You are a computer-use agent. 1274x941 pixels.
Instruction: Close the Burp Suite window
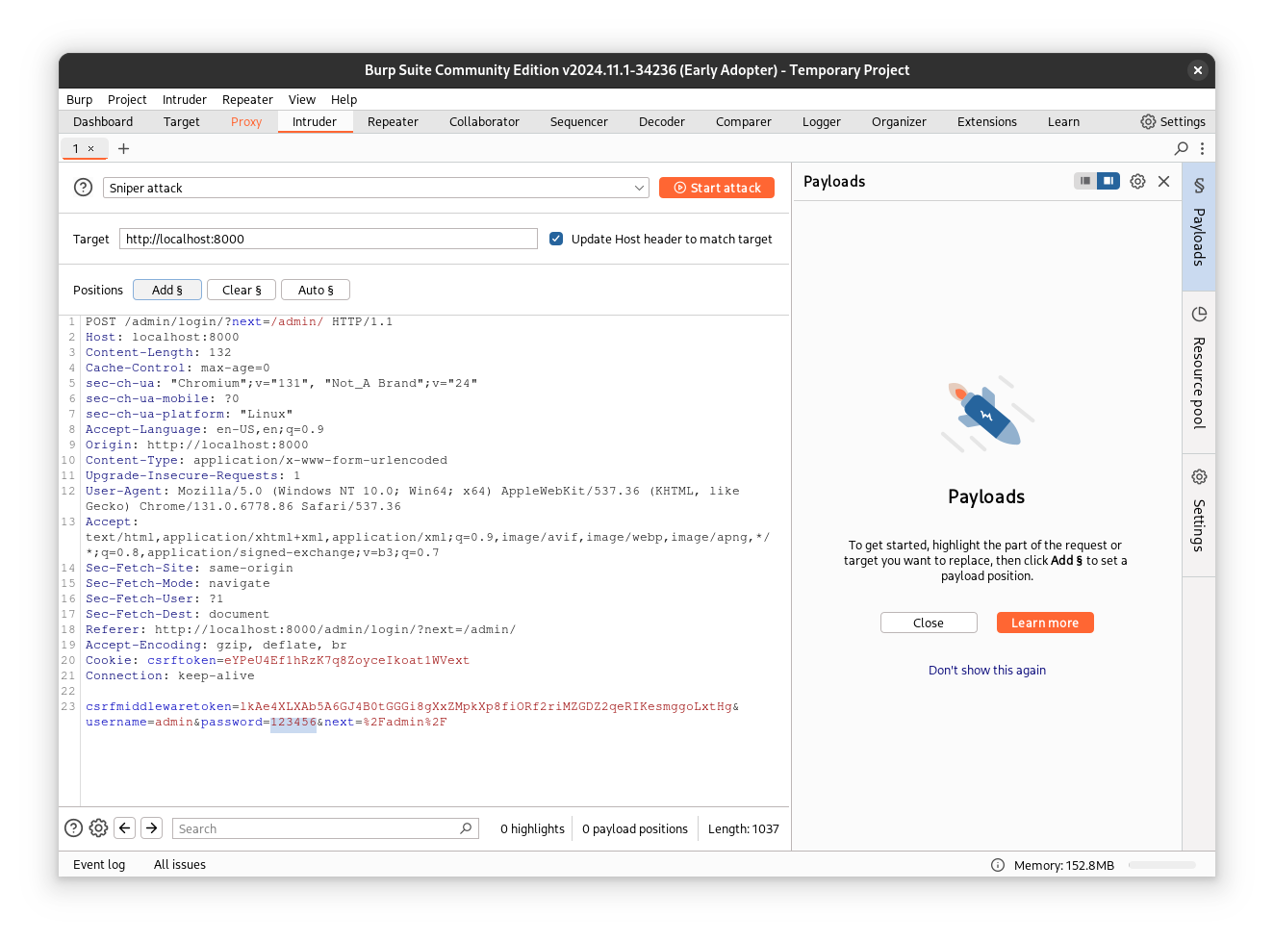pos(1198,70)
